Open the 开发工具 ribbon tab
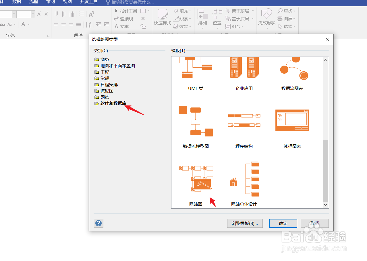The height and width of the screenshot is (261, 367). 89,2
